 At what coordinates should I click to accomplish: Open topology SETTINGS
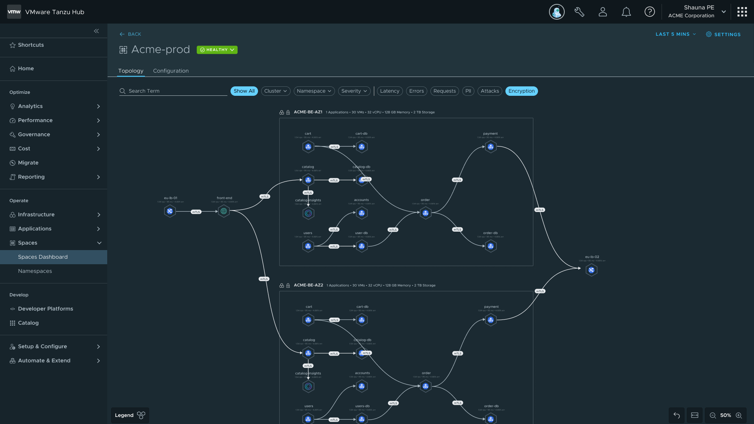point(723,34)
